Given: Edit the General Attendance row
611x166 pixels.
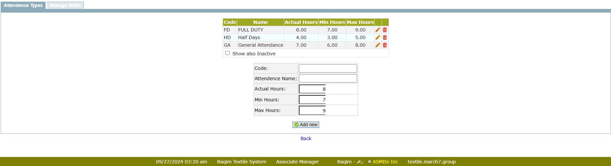Looking at the screenshot, I should [378, 45].
